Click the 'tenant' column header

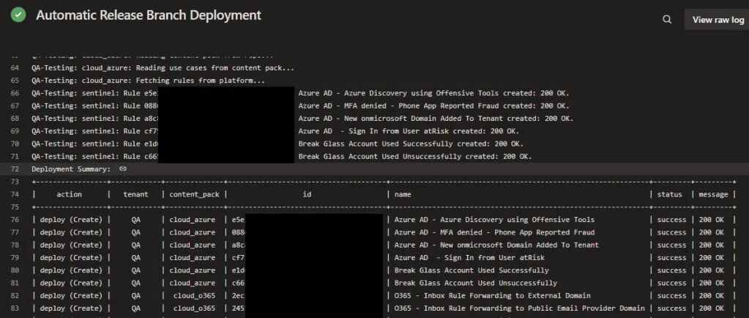135,194
